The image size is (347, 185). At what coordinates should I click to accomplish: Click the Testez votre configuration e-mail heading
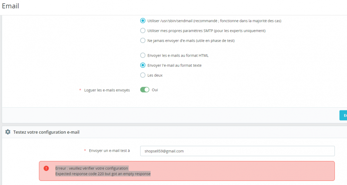point(46,132)
